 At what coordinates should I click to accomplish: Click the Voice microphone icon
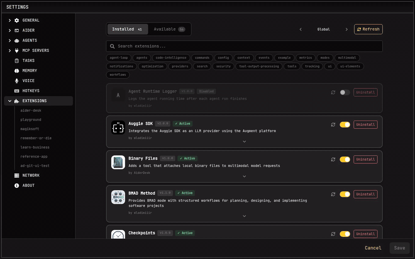[x=17, y=81]
